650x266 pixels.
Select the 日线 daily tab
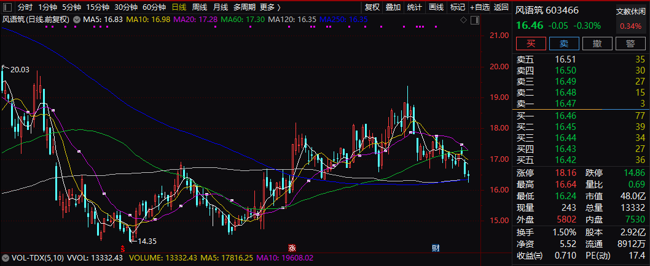[179, 7]
